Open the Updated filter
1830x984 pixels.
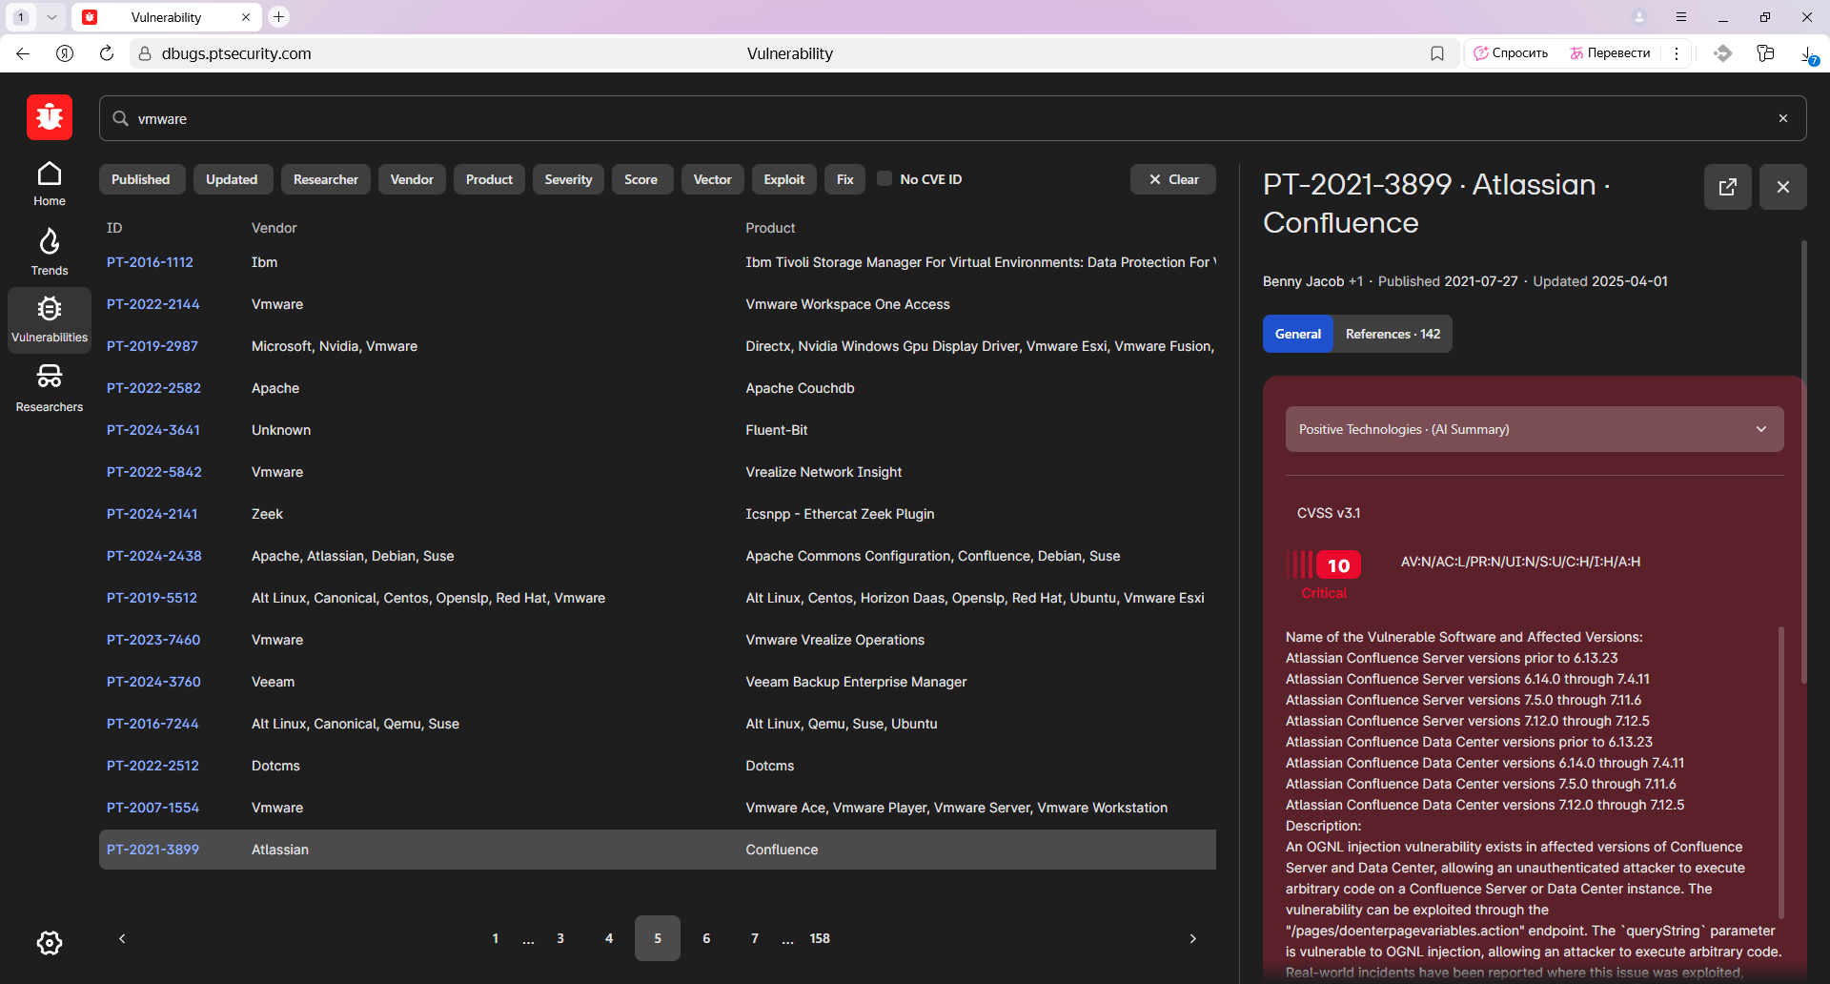(x=232, y=179)
